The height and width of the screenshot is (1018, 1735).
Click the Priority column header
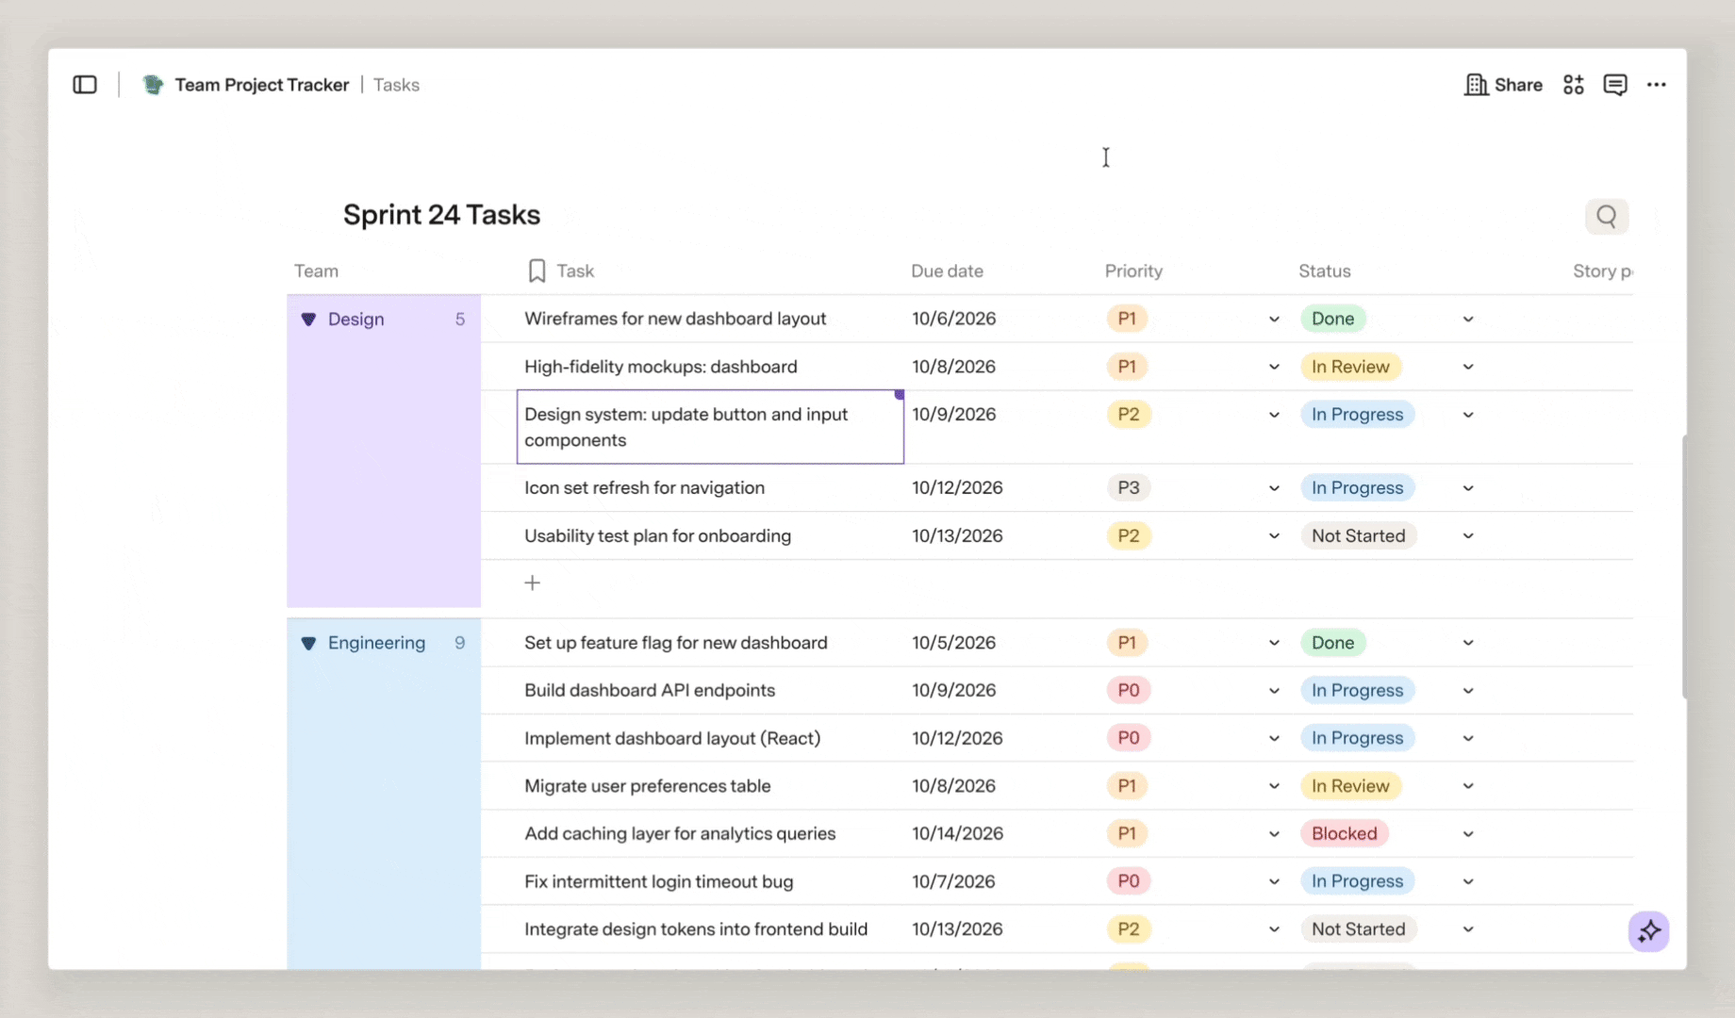pos(1133,271)
